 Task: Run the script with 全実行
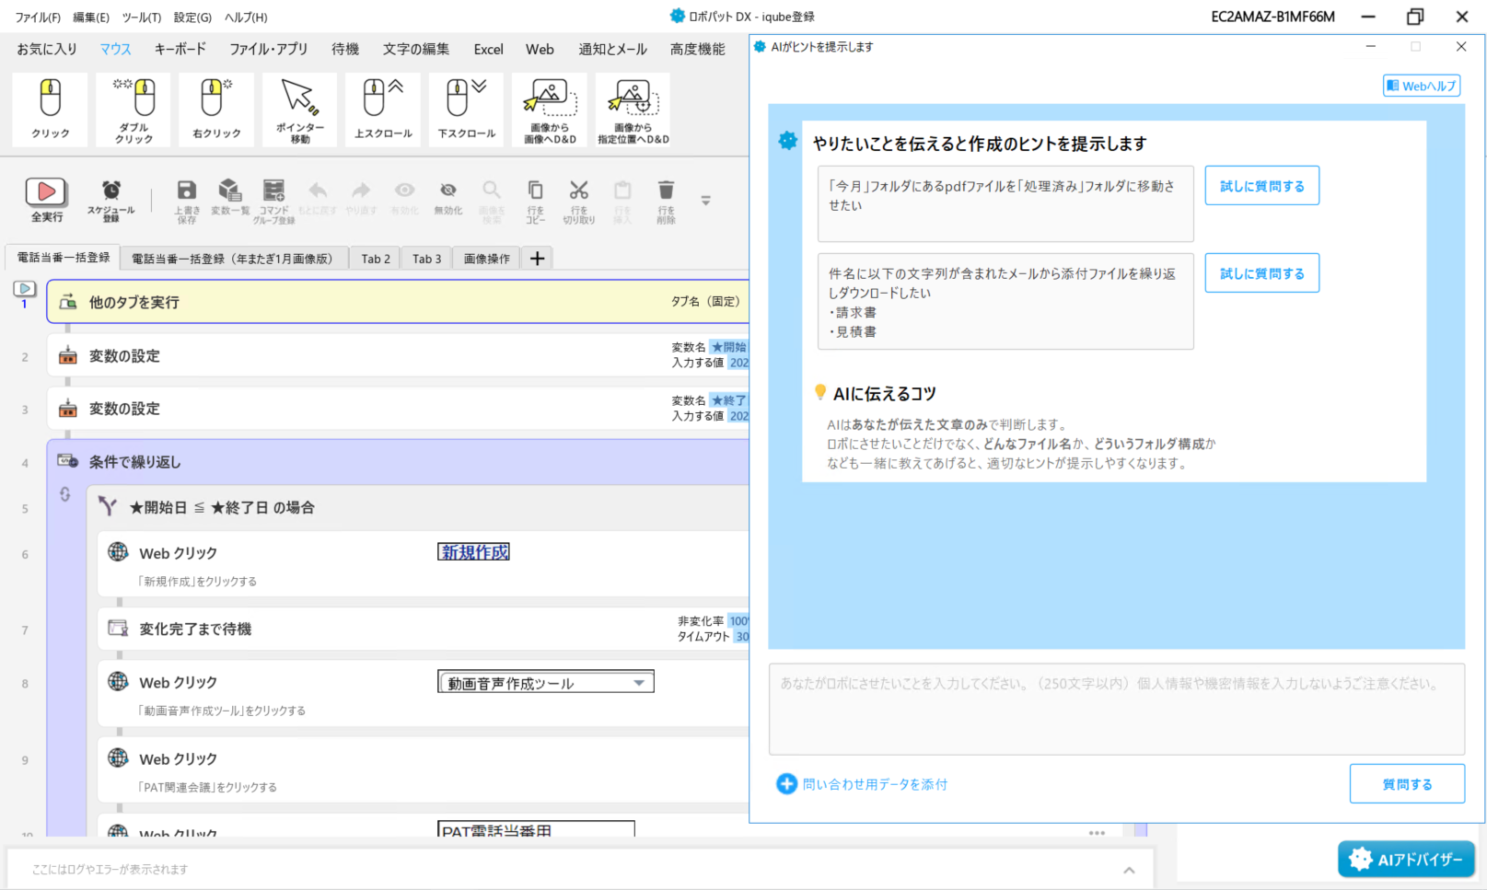(x=46, y=196)
